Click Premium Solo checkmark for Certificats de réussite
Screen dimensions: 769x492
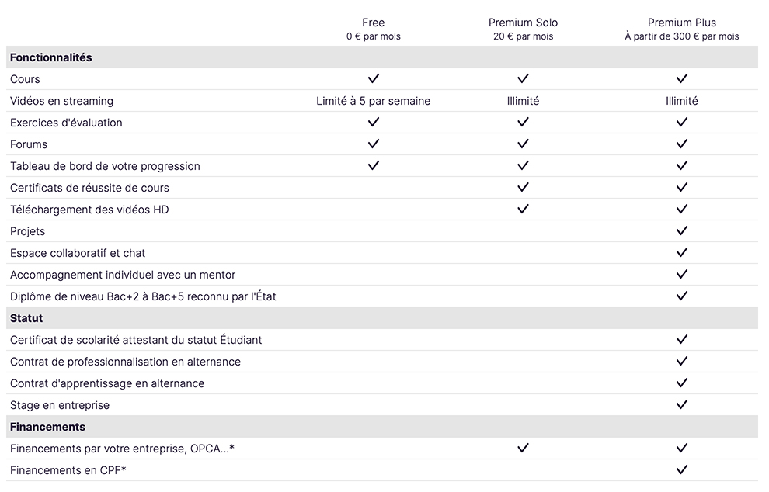click(x=523, y=187)
